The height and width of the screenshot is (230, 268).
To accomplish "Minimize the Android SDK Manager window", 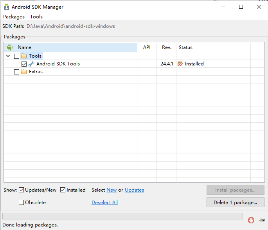I will (x=223, y=7).
